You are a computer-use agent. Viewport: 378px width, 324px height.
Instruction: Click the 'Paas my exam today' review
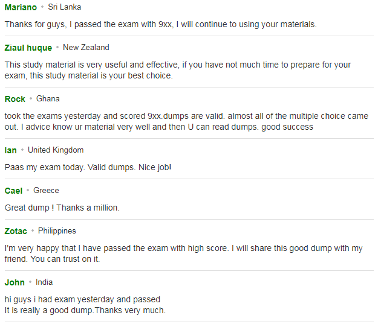pyautogui.click(x=88, y=167)
